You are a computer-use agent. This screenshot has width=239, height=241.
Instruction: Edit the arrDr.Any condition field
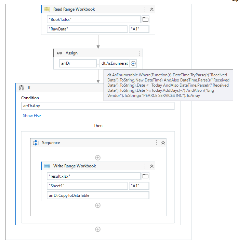click(98, 106)
